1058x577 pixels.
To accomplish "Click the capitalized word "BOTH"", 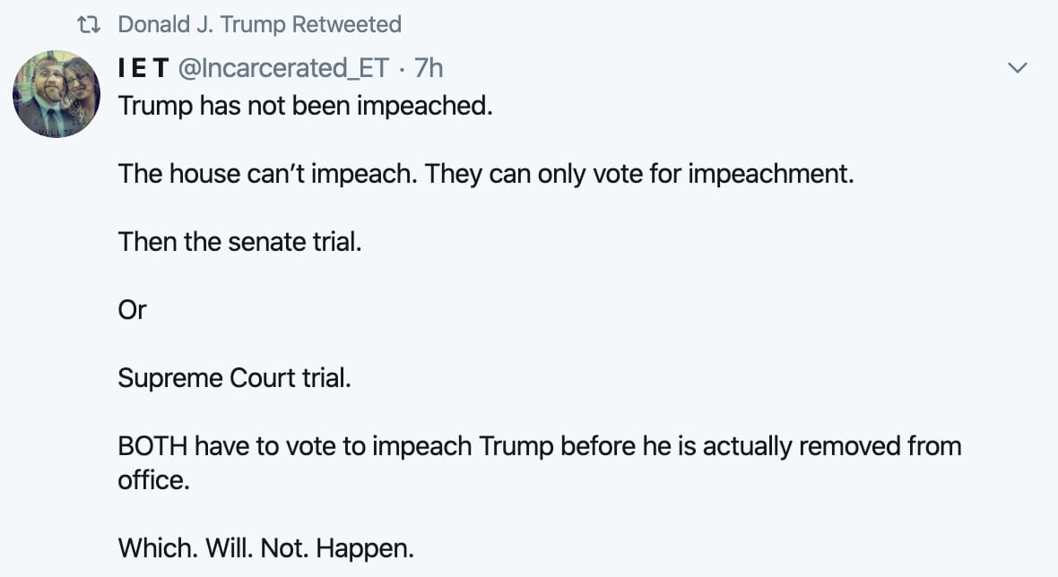I will click(153, 445).
